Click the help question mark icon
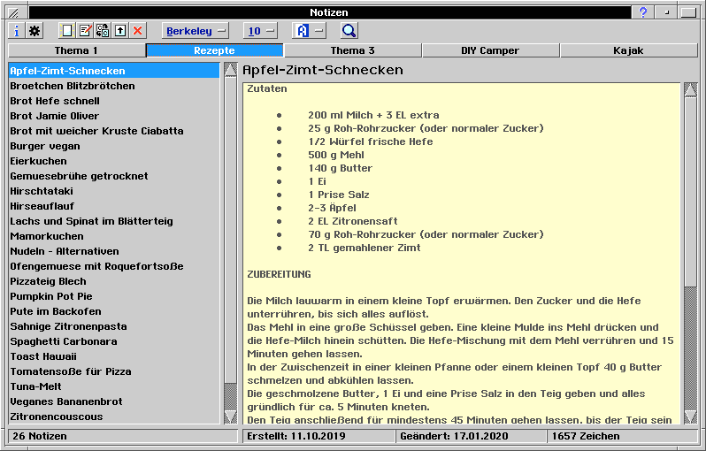Image resolution: width=706 pixels, height=451 pixels. click(643, 12)
